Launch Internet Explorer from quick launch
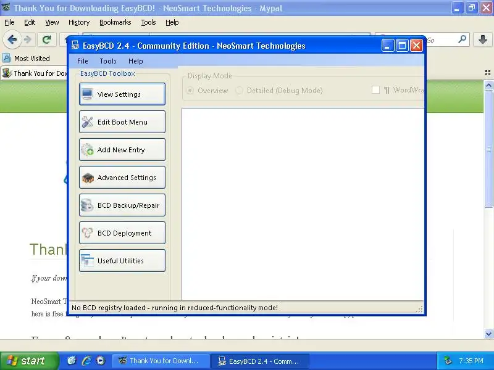This screenshot has width=494, height=370. click(86, 361)
